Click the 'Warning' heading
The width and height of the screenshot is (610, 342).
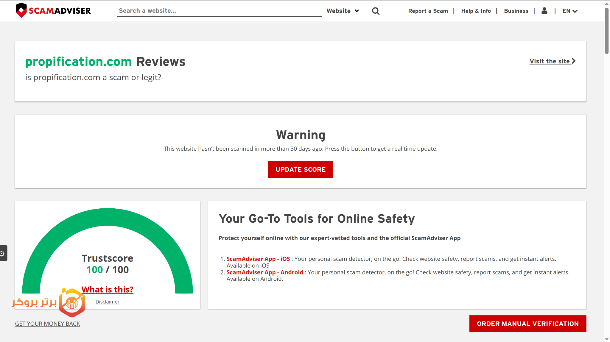(x=301, y=135)
